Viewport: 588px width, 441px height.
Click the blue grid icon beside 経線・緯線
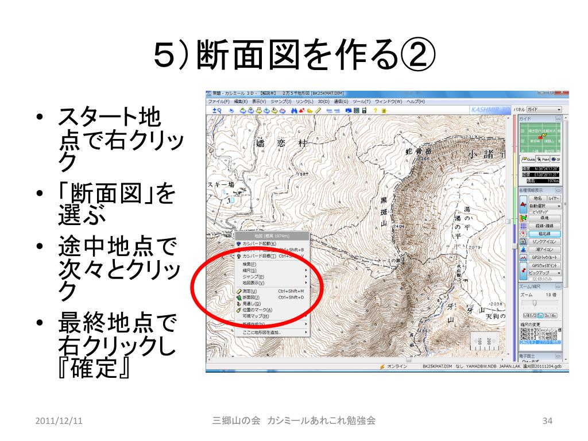pyautogui.click(x=524, y=226)
